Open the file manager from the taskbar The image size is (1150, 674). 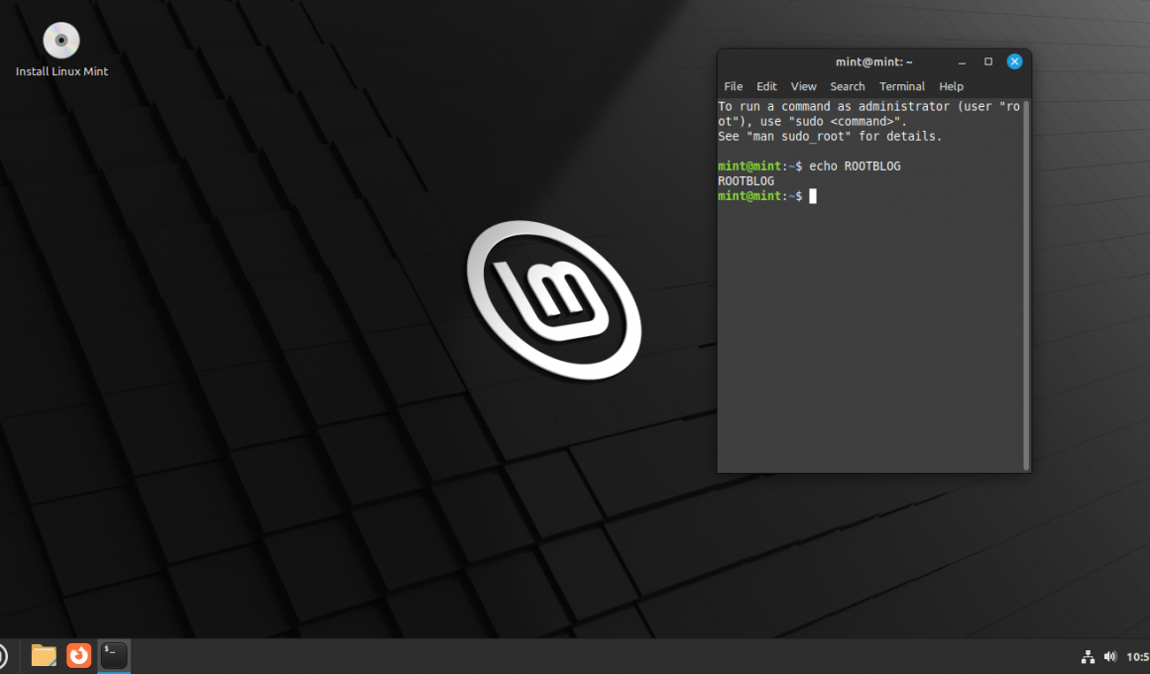coord(43,655)
